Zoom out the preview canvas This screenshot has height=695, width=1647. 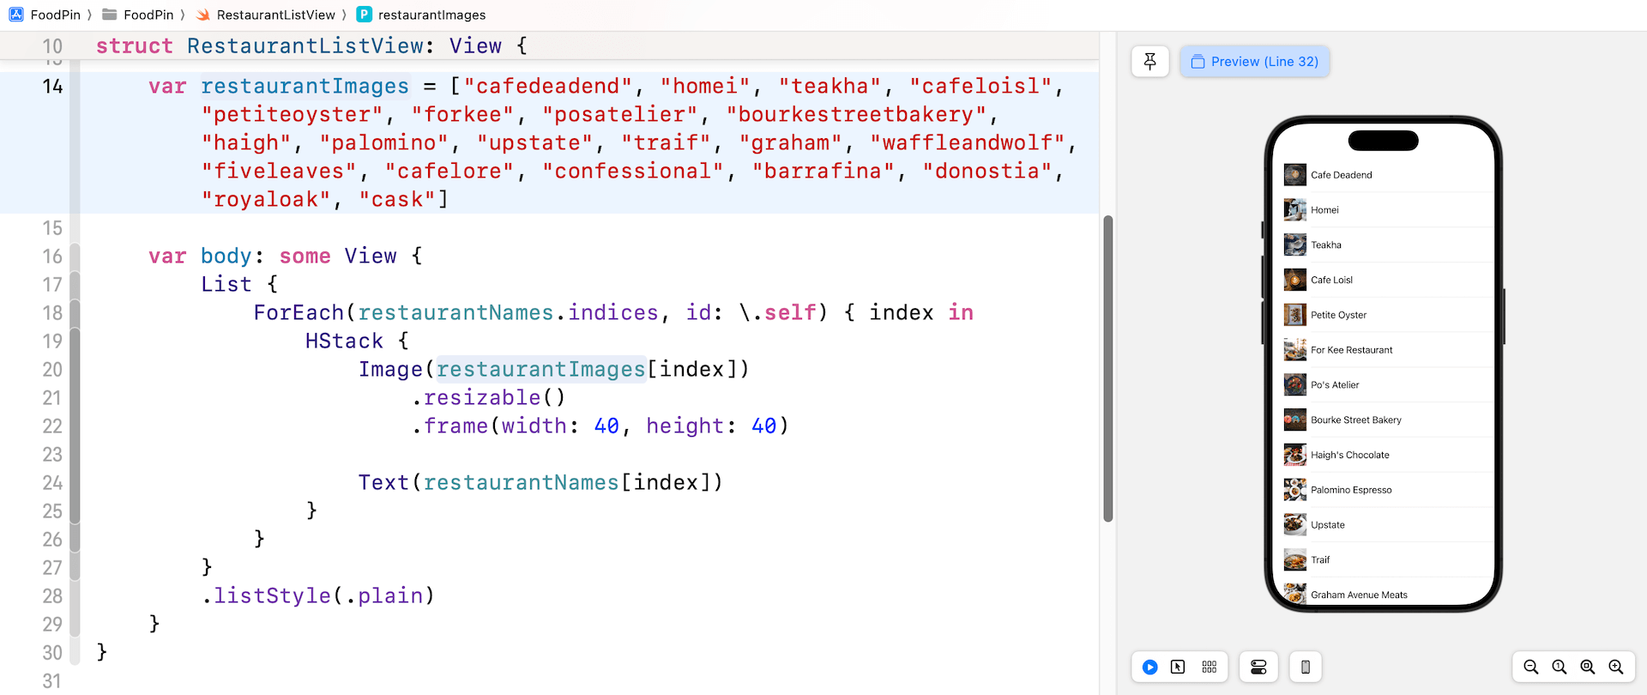point(1531,667)
